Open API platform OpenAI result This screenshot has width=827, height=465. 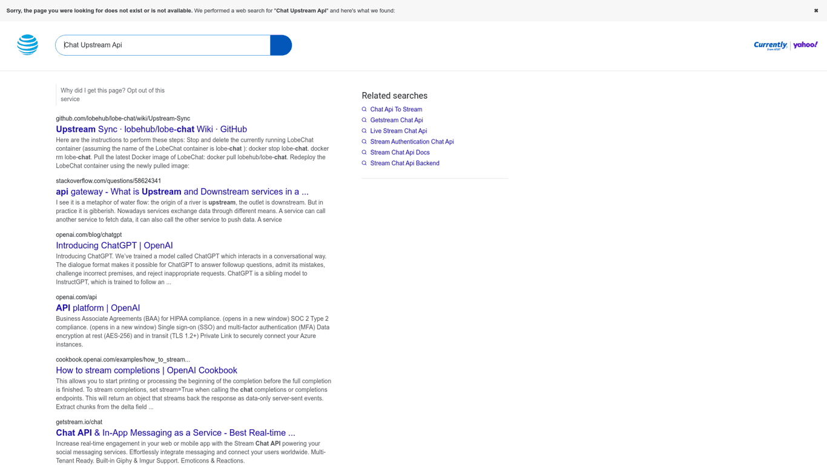click(x=98, y=308)
